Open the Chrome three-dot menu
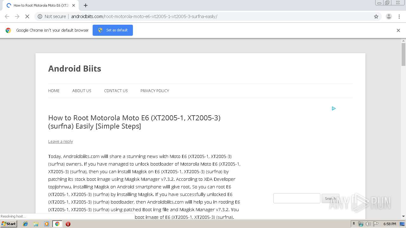 399,16
